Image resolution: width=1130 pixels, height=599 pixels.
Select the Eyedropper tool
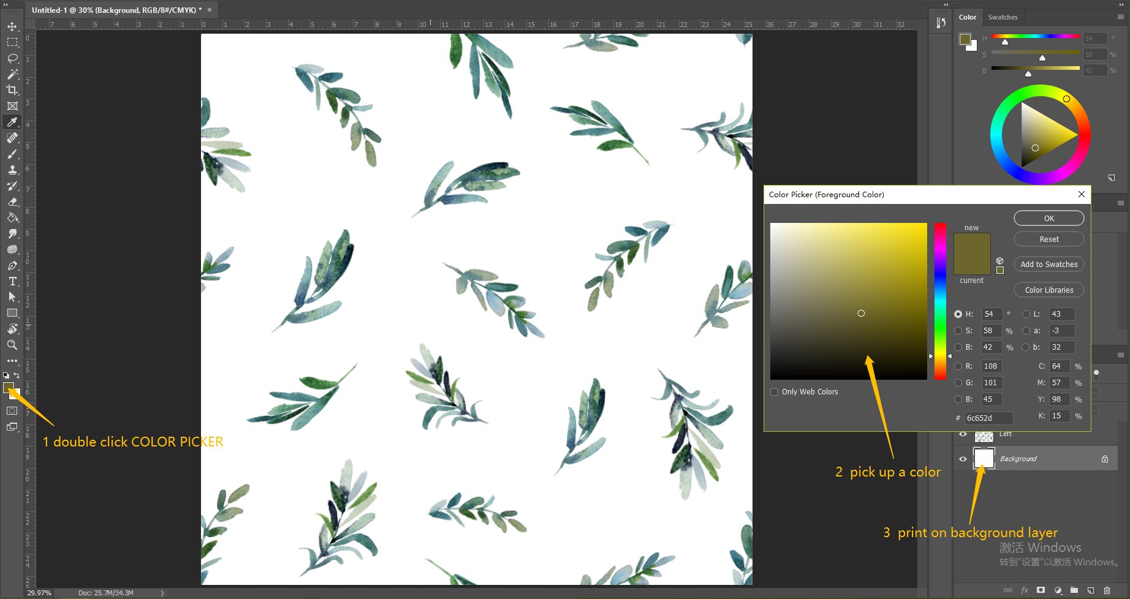pyautogui.click(x=12, y=122)
